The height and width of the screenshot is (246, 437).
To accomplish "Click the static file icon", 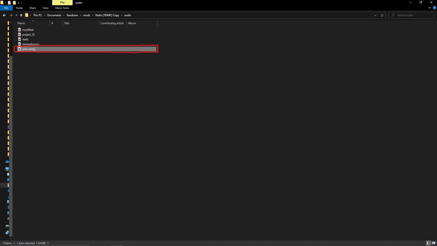I will pyautogui.click(x=19, y=39).
